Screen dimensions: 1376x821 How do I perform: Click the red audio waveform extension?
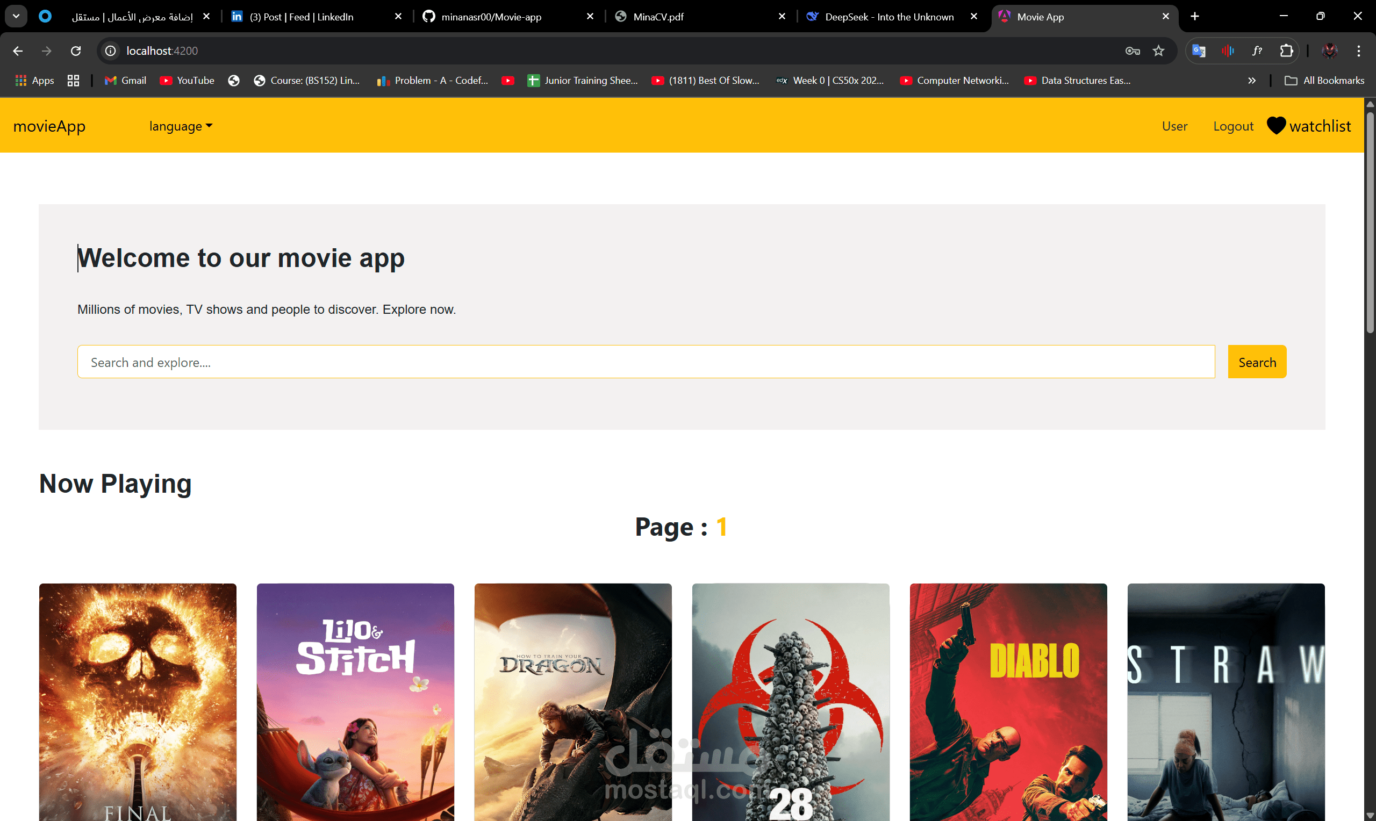pos(1228,51)
